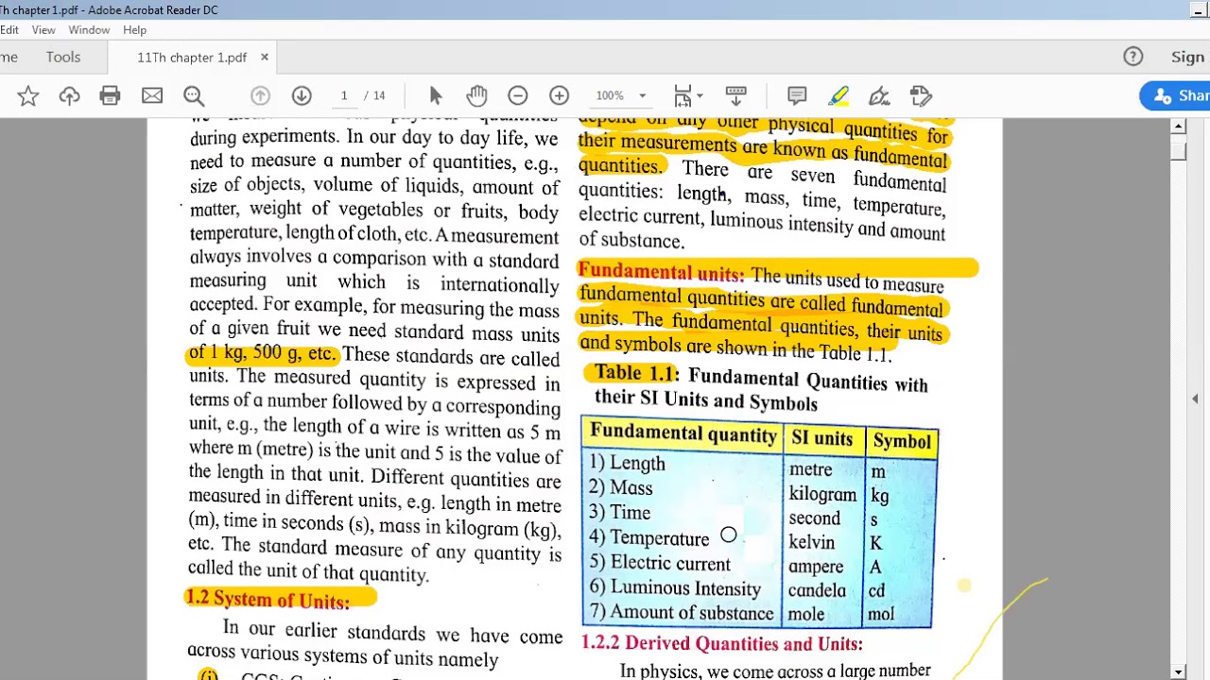
Task: Click the '6) Luminous Intensity' table row
Action: [675, 587]
